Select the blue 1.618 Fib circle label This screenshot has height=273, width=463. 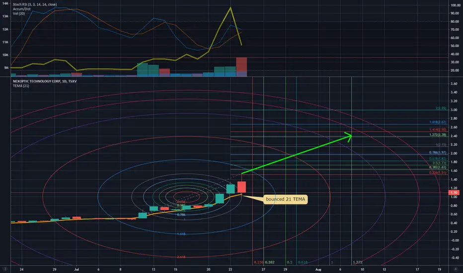point(181,234)
